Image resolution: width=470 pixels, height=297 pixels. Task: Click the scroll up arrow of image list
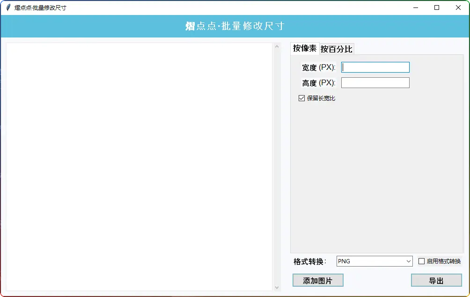pos(276,46)
